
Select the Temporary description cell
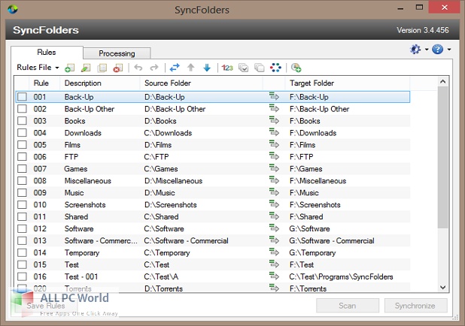82,252
